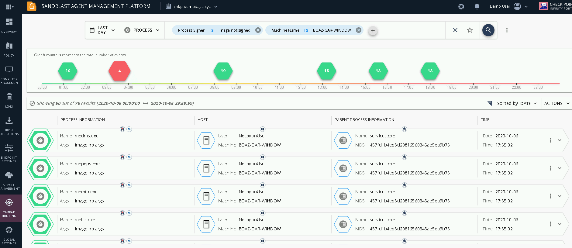Click the Check Point Infinity Portal logo
Viewport: 572px width, 248px height.
pos(556,6)
